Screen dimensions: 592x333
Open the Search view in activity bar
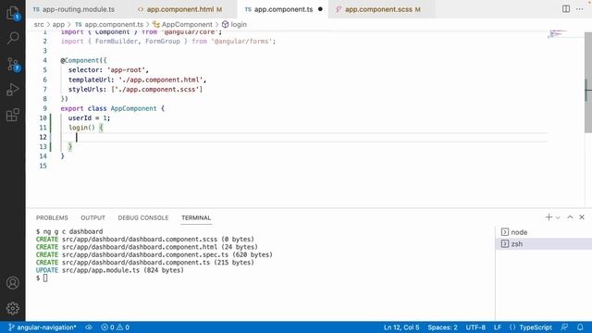(x=13, y=38)
